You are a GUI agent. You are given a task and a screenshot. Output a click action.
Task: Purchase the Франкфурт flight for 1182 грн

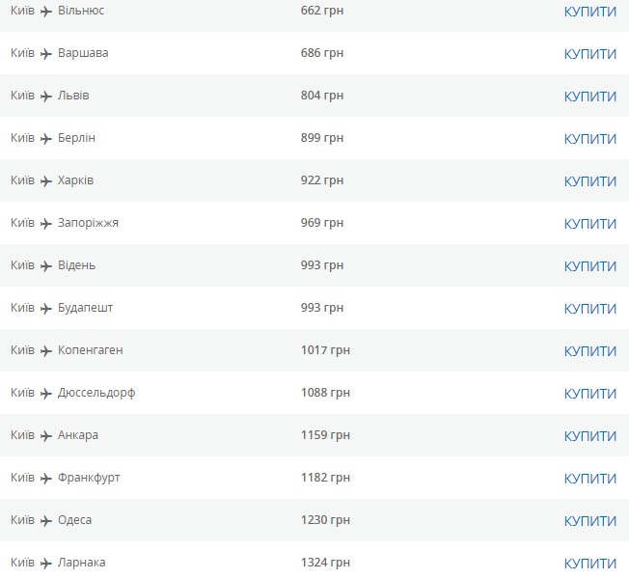pyautogui.click(x=589, y=479)
